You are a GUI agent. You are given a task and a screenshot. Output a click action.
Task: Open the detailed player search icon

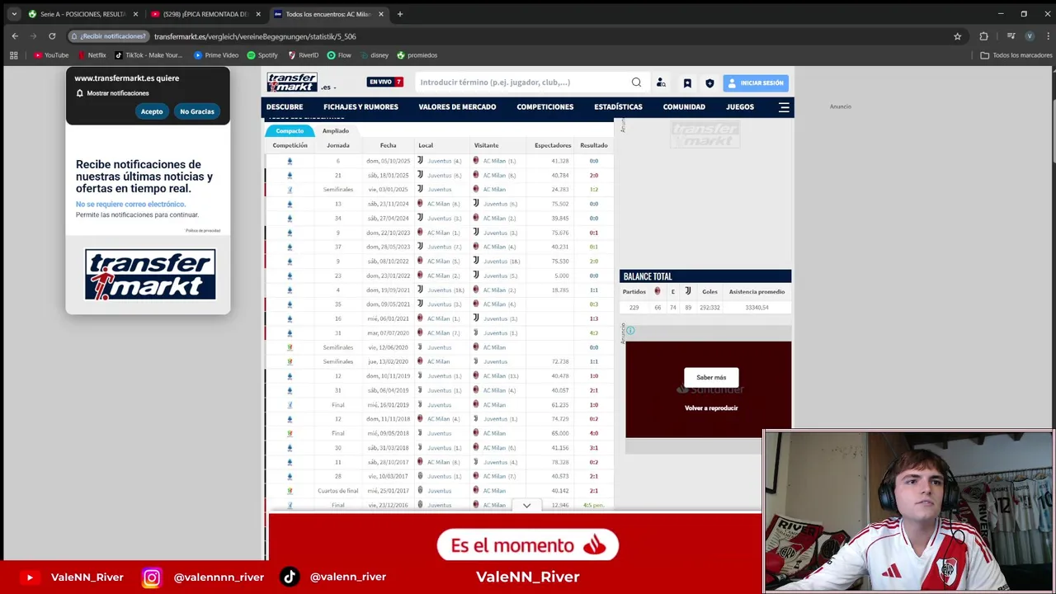(661, 82)
